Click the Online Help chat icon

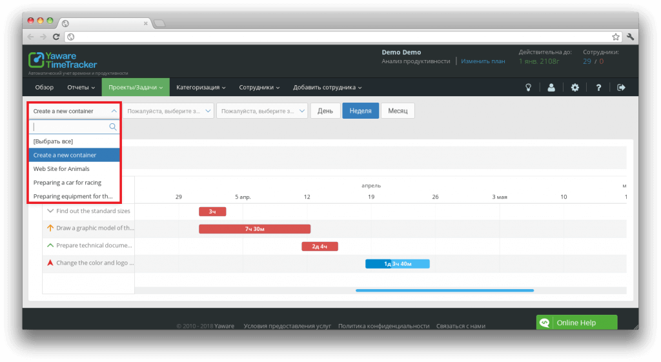[544, 323]
